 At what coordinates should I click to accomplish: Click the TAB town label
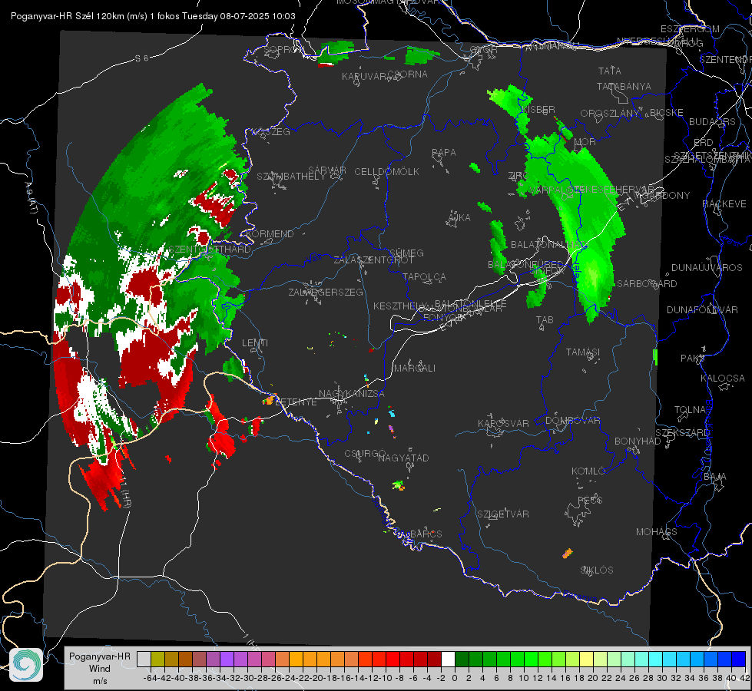pyautogui.click(x=545, y=320)
